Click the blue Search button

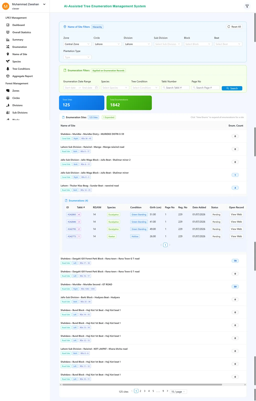(x=232, y=88)
